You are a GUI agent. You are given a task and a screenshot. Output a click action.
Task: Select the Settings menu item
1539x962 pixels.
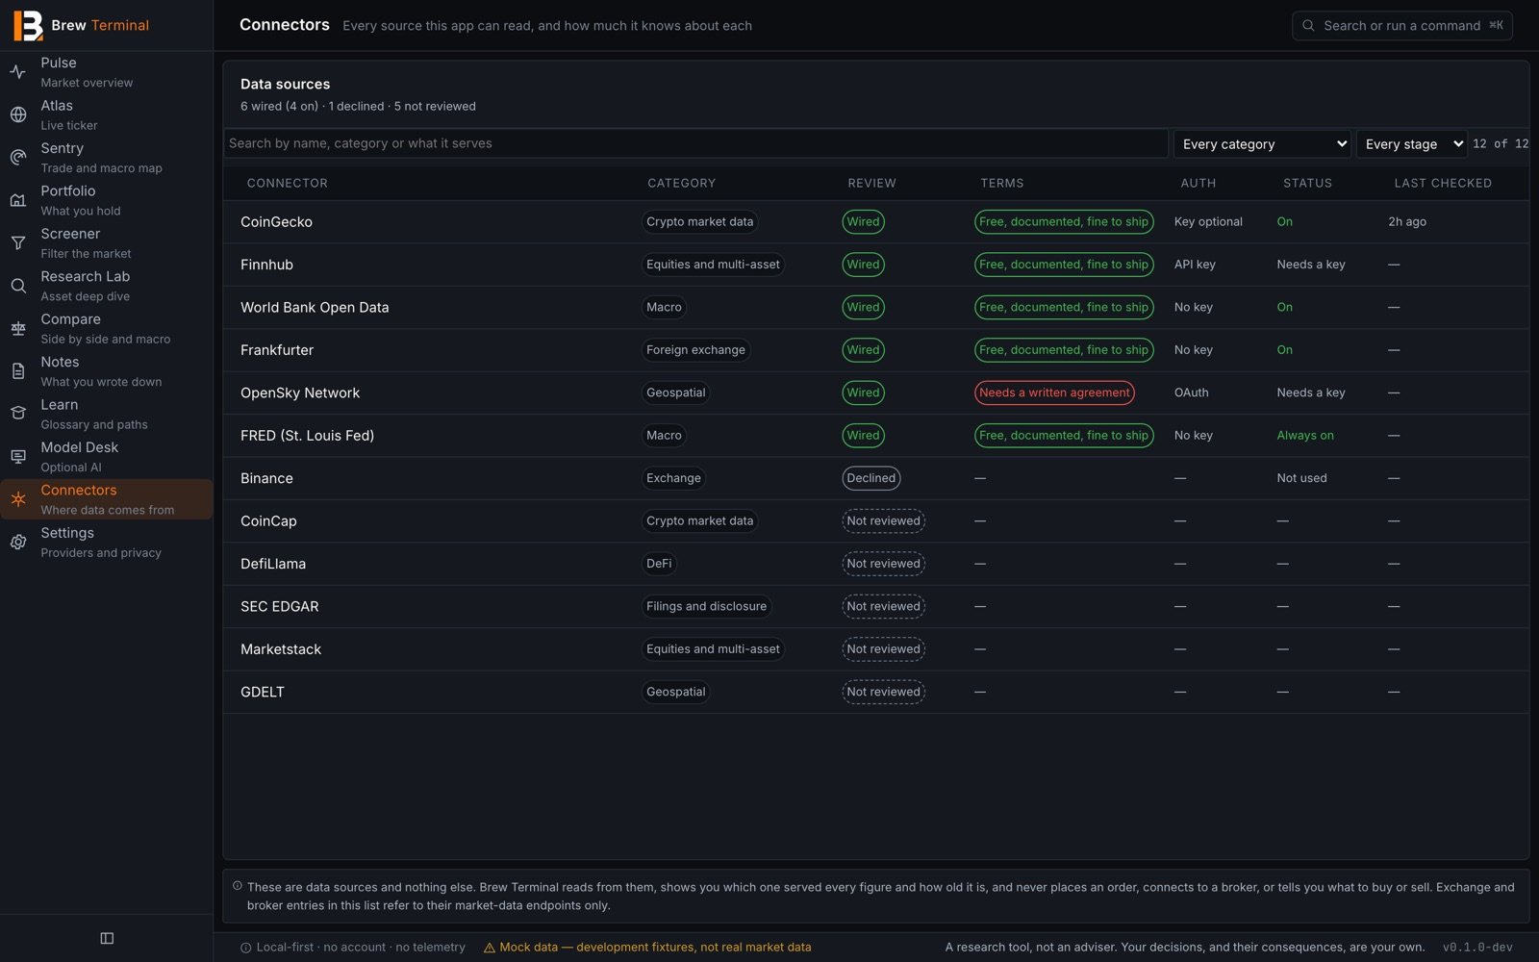coord(106,543)
